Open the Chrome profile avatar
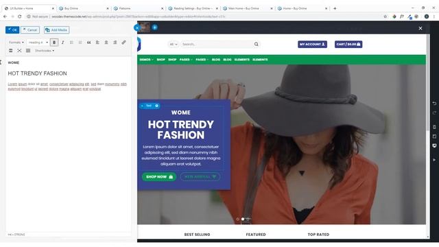Image resolution: width=439 pixels, height=247 pixels. coord(427,16)
